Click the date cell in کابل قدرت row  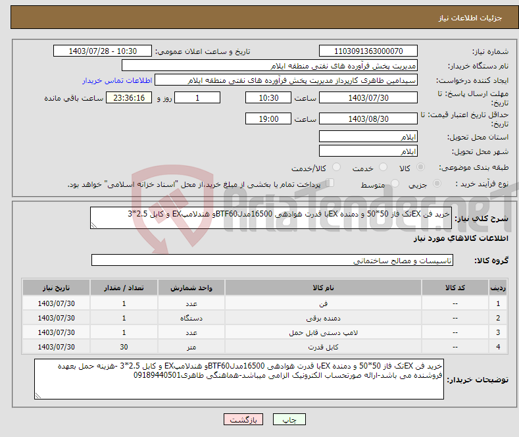57,347
